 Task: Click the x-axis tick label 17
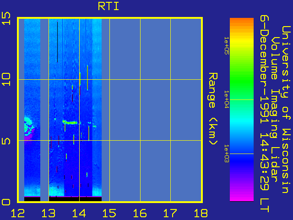[170, 213]
